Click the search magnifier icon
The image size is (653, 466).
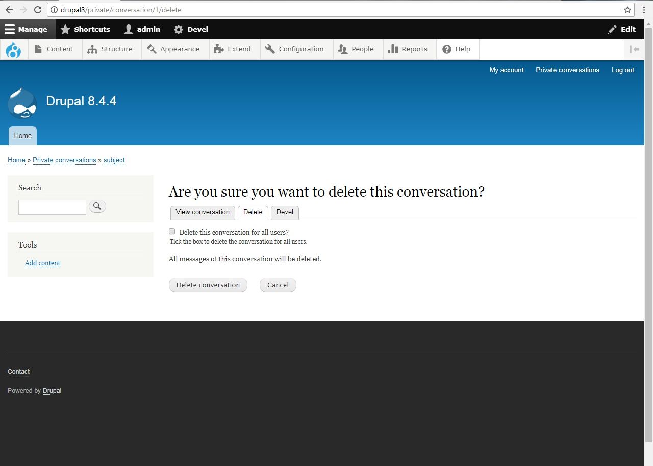97,206
